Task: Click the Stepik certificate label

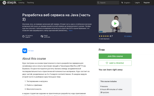Action: [x=47, y=36]
